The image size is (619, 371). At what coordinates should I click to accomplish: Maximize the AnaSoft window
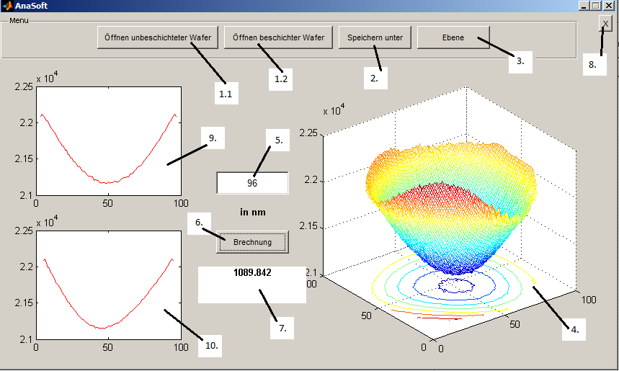[596, 5]
